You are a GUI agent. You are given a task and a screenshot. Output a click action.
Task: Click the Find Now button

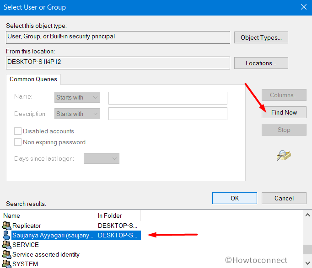click(284, 112)
